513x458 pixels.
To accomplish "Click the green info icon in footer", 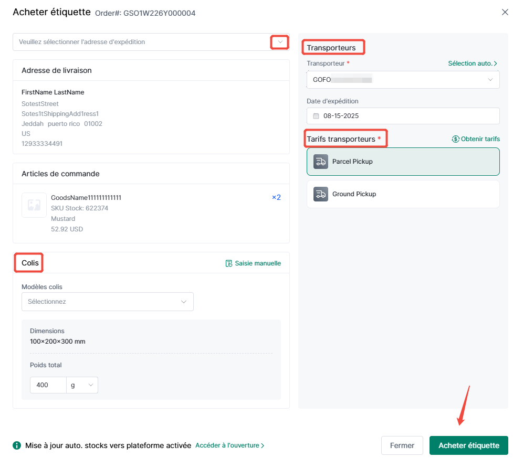I will (x=17, y=445).
